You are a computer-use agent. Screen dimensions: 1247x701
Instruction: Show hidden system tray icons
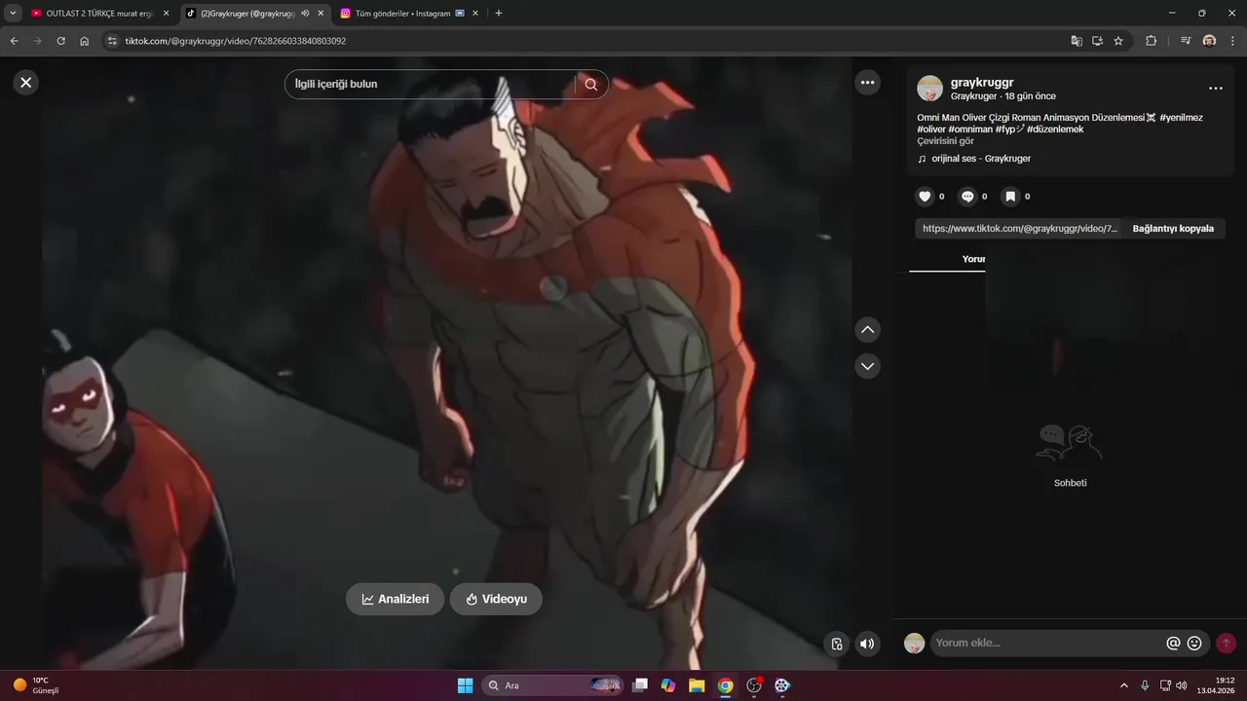[1124, 685]
